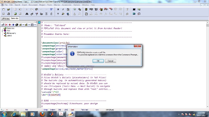Open MATLAB from the taskbar

(52, 114)
